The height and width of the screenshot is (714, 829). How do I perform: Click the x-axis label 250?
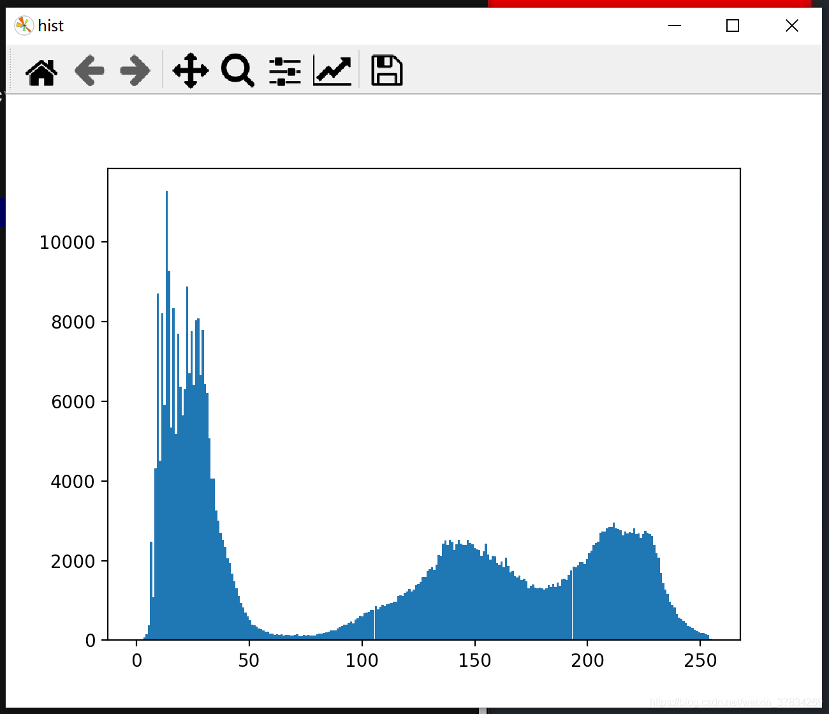click(700, 660)
